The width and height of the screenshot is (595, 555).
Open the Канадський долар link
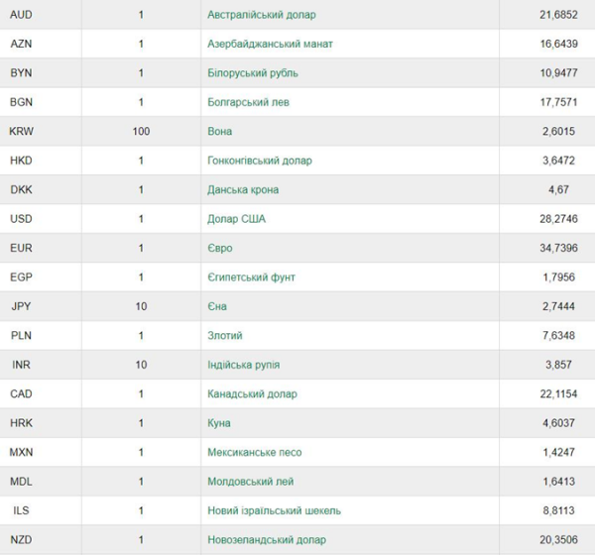252,393
